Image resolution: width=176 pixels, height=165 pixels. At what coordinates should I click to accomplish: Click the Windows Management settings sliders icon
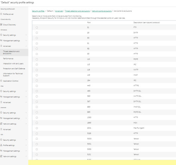(1, 40)
